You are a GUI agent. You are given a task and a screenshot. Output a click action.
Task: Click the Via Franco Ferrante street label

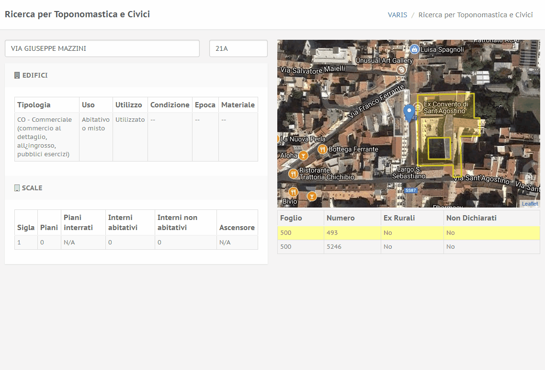pos(377,101)
